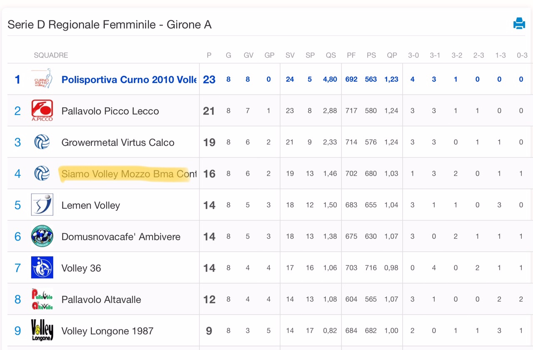The image size is (533, 350).
Task: Click the QS column header
Action: [331, 55]
